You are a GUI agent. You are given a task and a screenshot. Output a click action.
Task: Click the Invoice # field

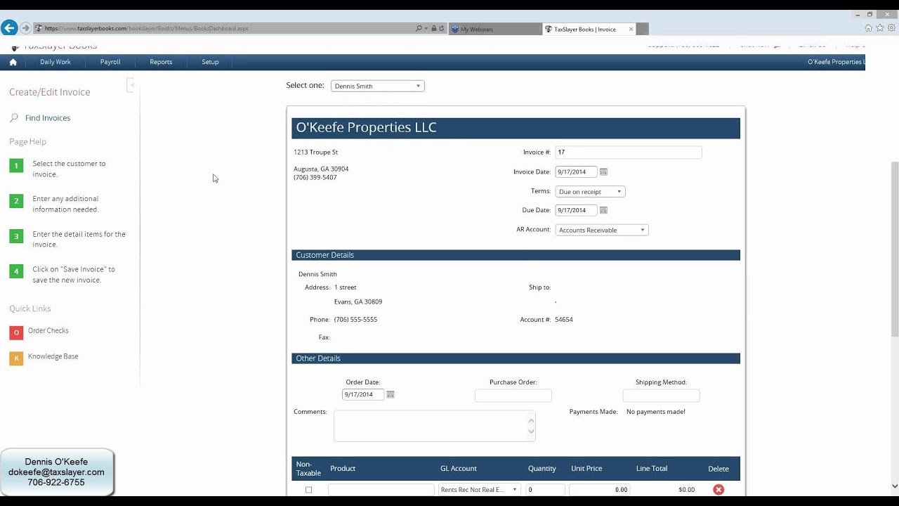(x=629, y=153)
